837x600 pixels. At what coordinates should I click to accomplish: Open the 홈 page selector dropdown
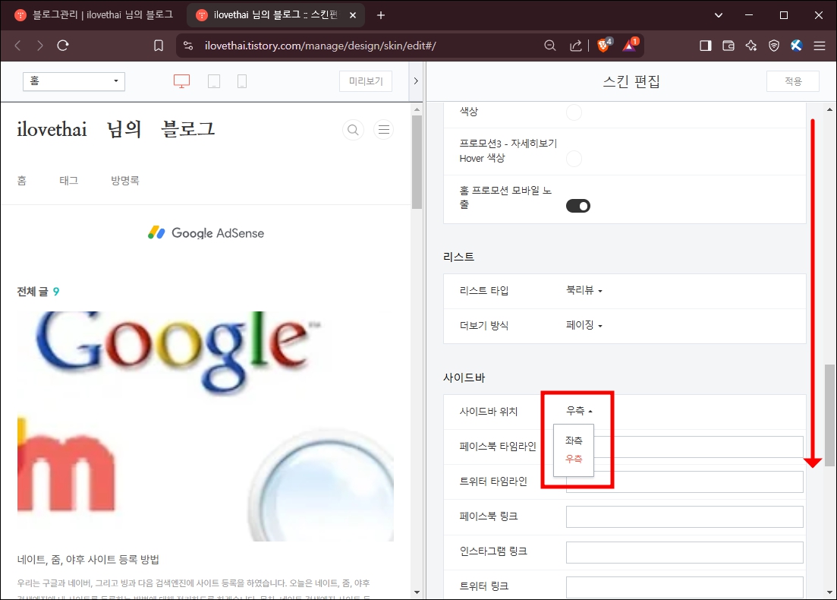click(x=74, y=81)
